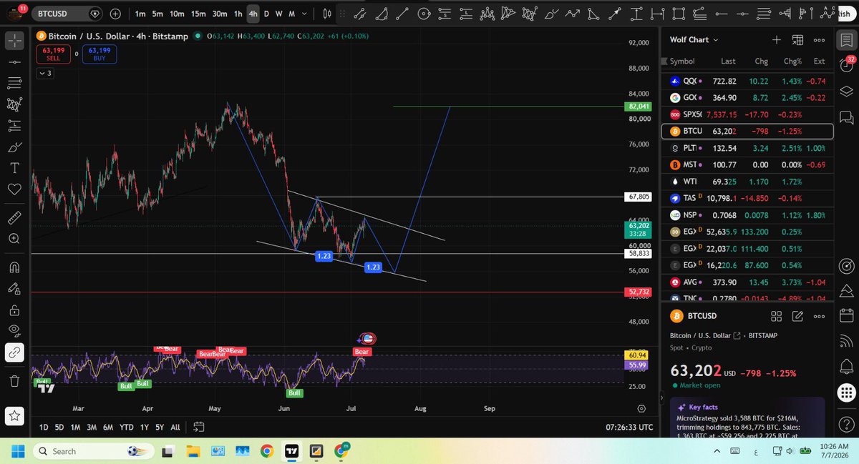
Task: Select the horizontal line favorite tool
Action: [x=743, y=13]
